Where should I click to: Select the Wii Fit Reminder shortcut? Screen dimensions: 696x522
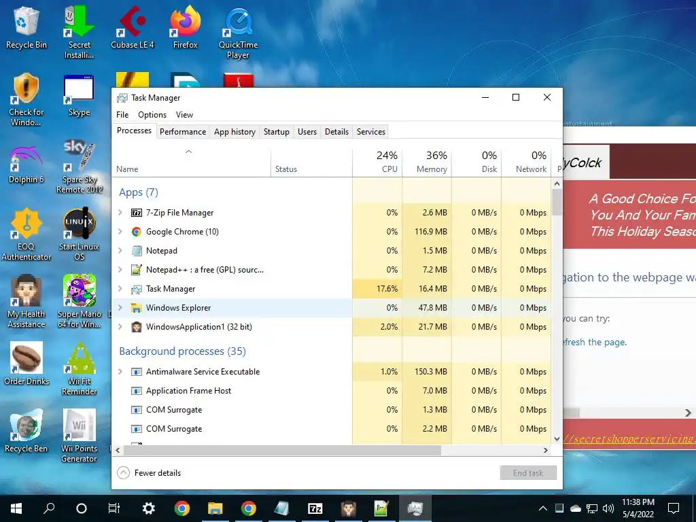[x=79, y=369]
